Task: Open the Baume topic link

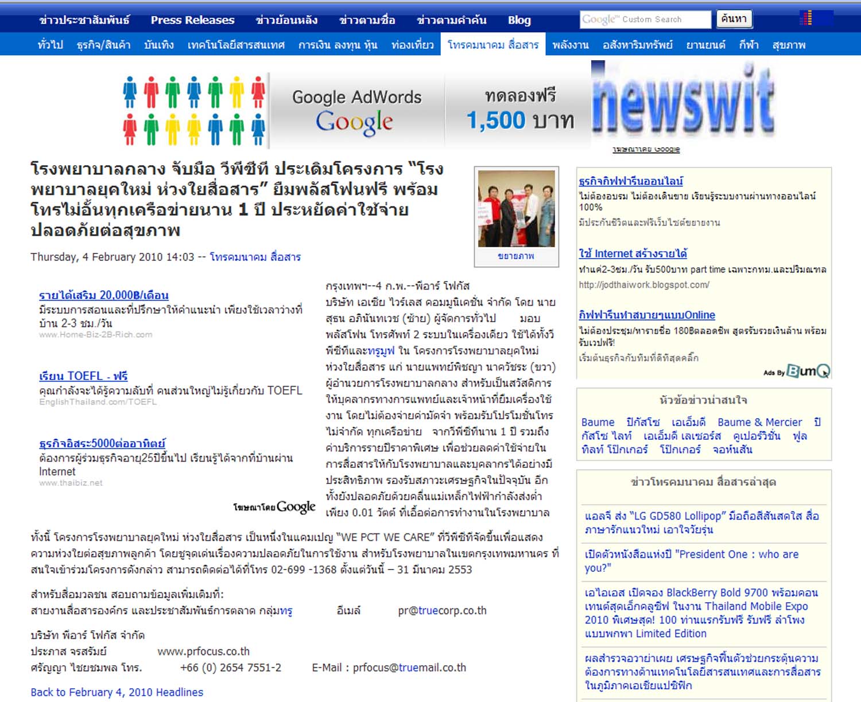Action: pos(598,423)
